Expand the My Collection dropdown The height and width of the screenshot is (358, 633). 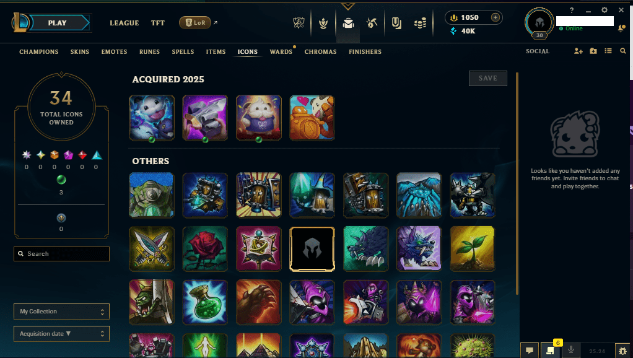tap(61, 312)
